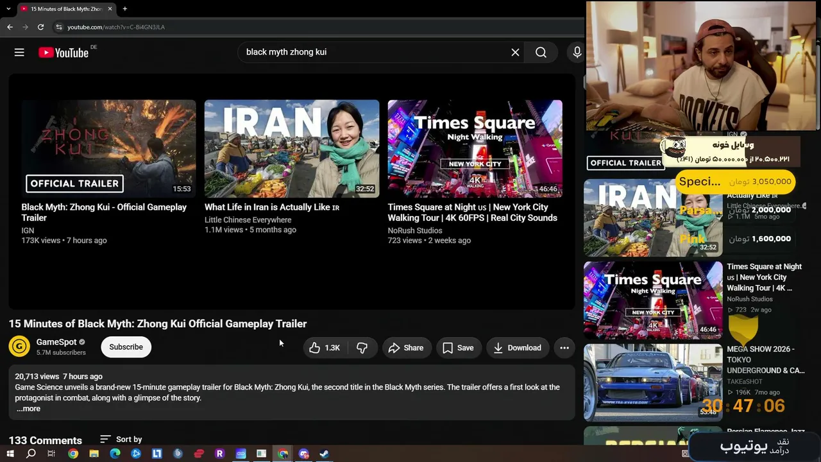The width and height of the screenshot is (821, 462).
Task: Visit the IGN channel under the end-screen trailer
Action: click(x=28, y=230)
